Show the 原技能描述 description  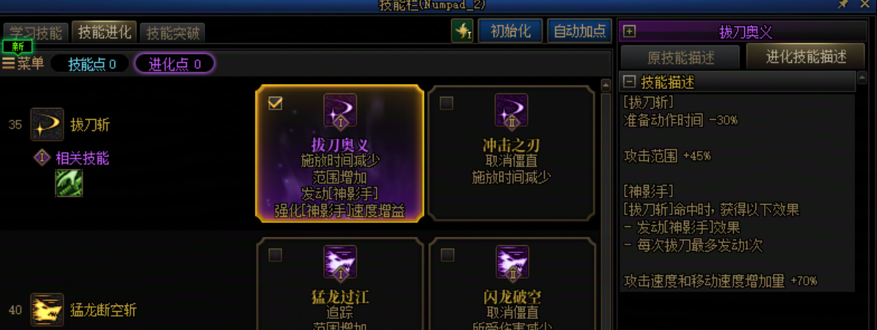(680, 57)
